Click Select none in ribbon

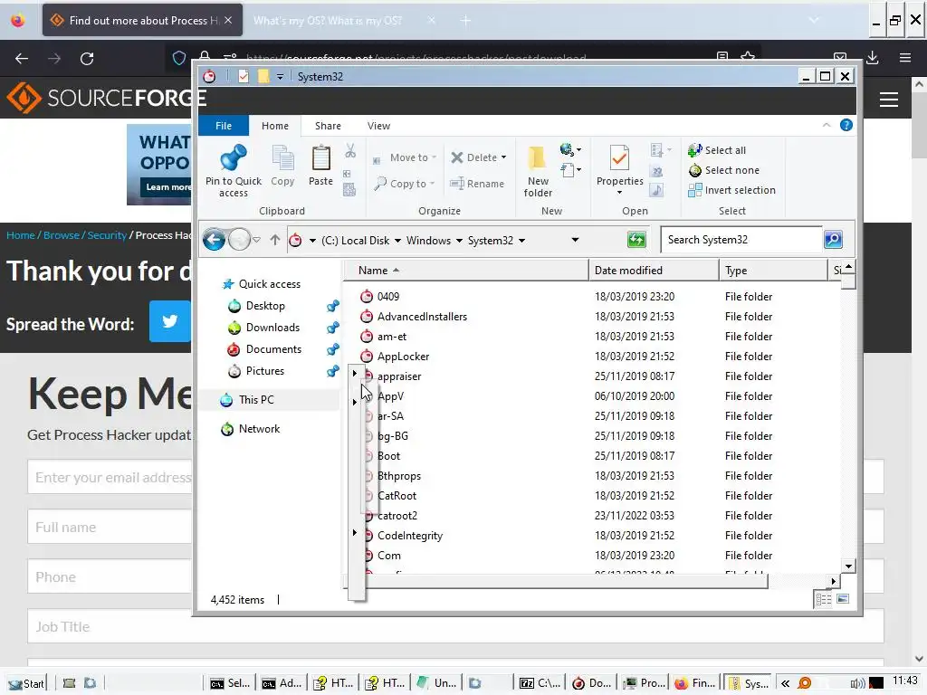(723, 170)
